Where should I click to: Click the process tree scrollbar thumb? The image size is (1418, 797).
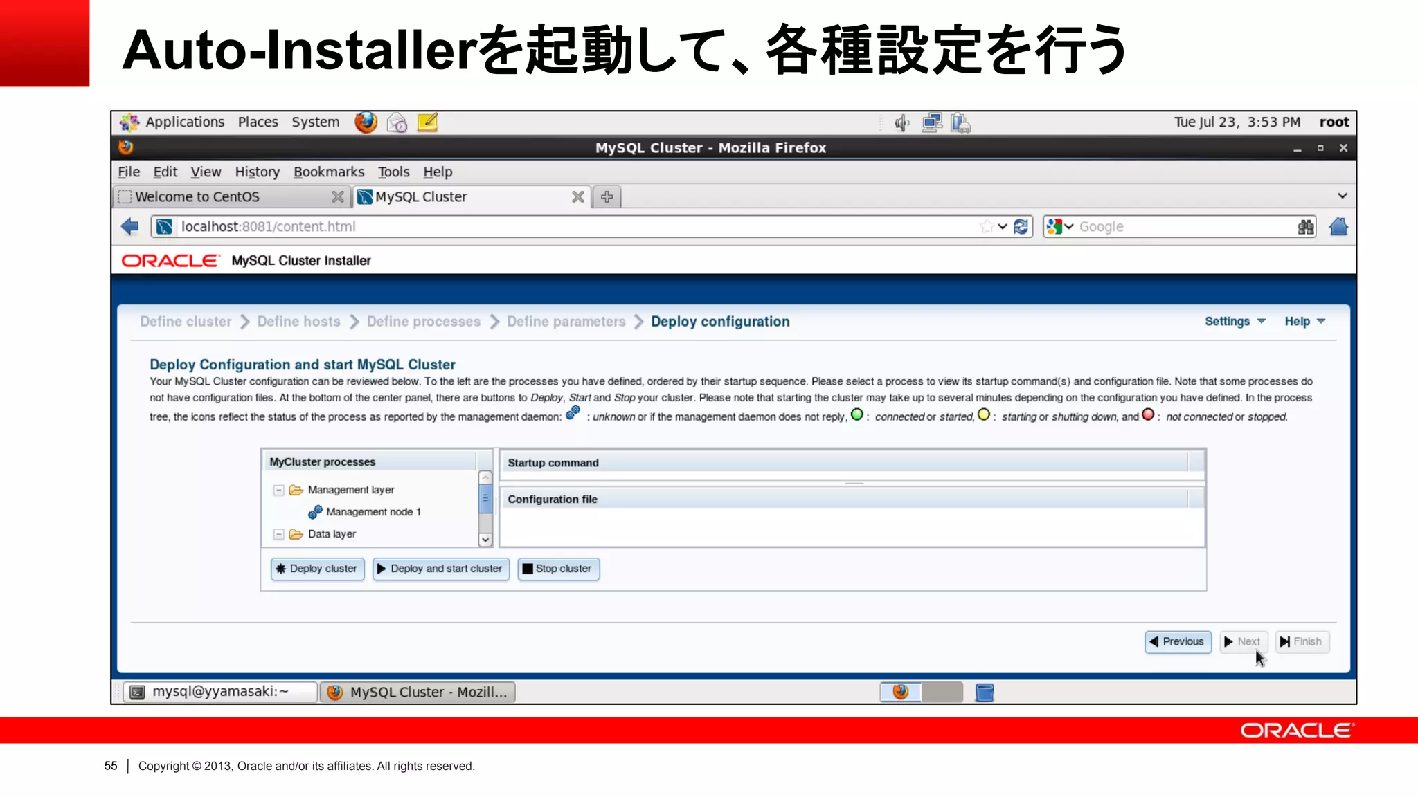485,498
